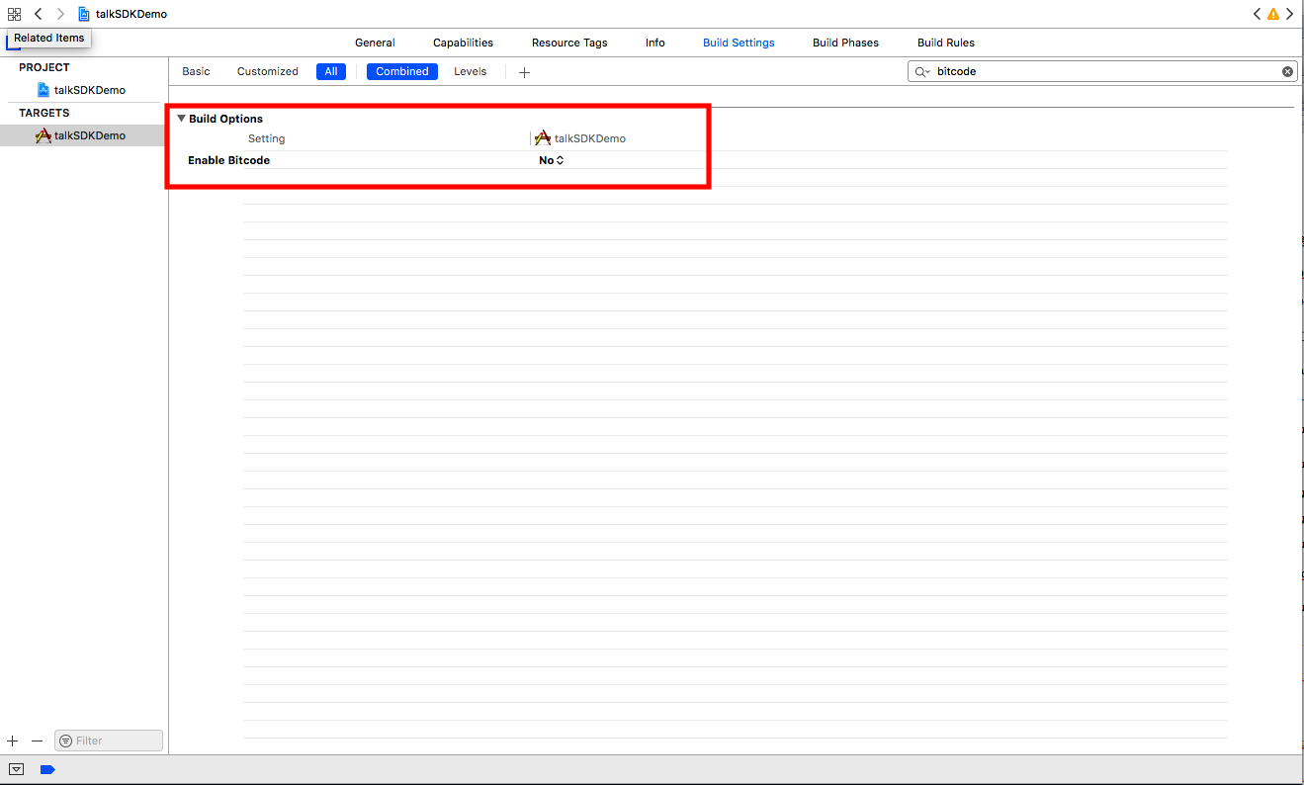Screen dimensions: 1304x785
Task: Add a new target with bottom plus
Action: (13, 741)
